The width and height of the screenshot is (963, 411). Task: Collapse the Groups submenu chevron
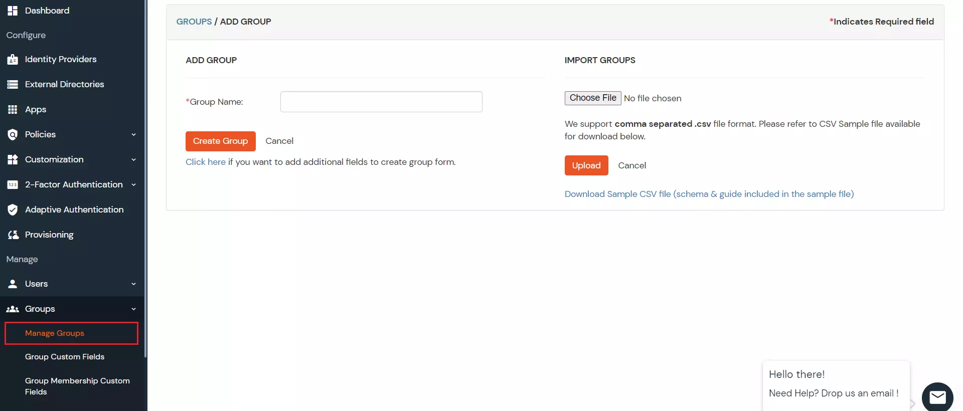133,309
